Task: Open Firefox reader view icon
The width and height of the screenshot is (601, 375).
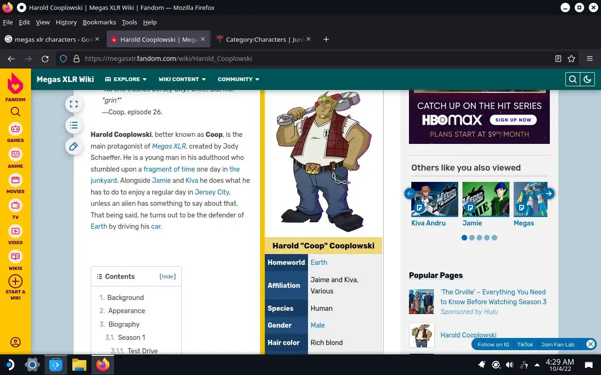Action: click(558, 59)
